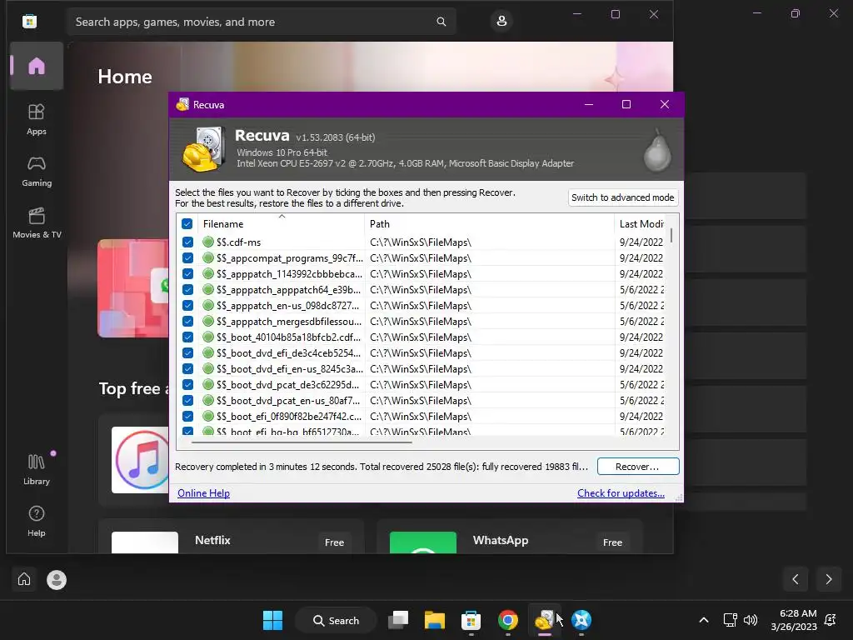Click the Netflix app title in Store
Viewport: 853px width, 640px height.
(x=212, y=540)
